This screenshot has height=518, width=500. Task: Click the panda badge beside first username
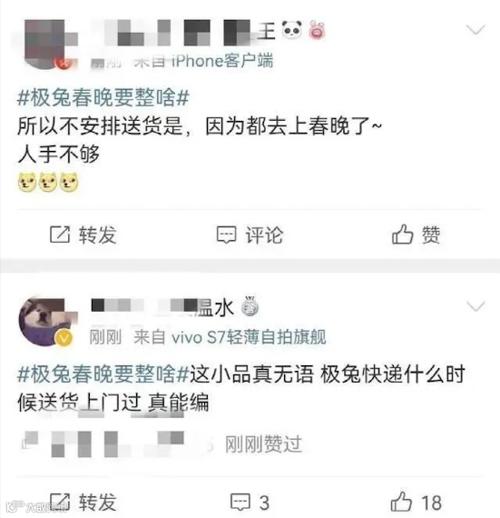click(292, 30)
